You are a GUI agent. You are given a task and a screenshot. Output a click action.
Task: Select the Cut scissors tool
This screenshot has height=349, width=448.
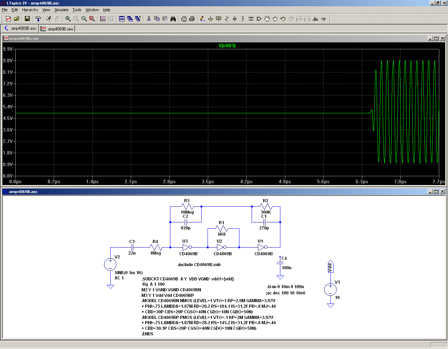click(x=149, y=19)
